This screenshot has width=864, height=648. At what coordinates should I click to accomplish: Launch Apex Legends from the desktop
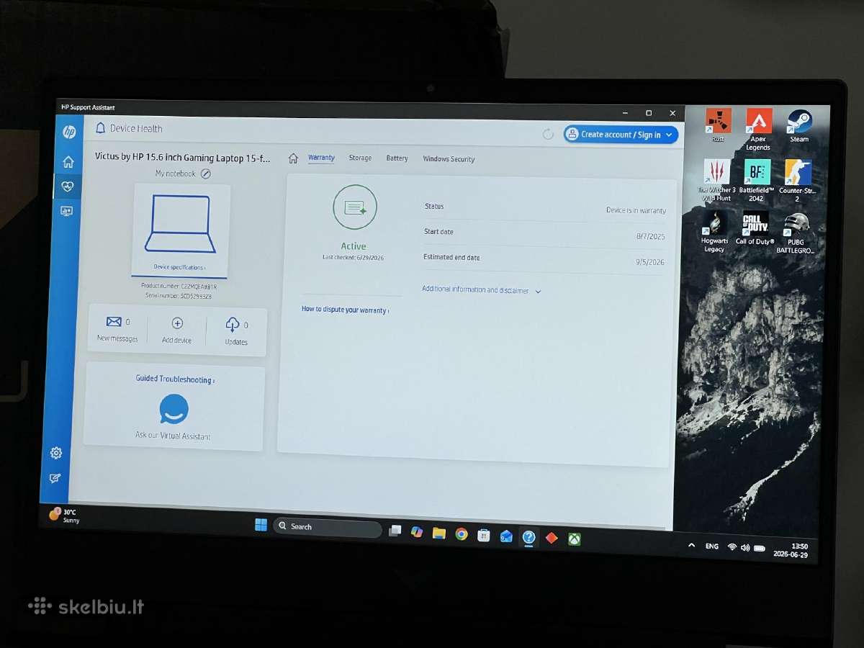click(759, 120)
